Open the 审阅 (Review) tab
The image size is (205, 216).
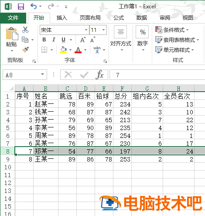pos(165,18)
